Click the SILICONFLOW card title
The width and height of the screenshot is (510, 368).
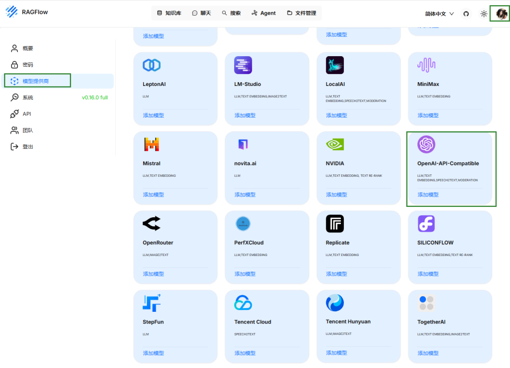(x=435, y=243)
